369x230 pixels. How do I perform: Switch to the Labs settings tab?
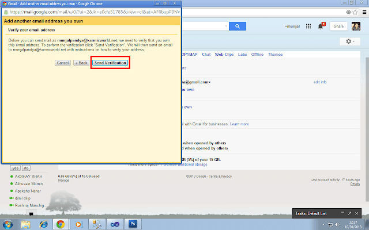click(242, 54)
